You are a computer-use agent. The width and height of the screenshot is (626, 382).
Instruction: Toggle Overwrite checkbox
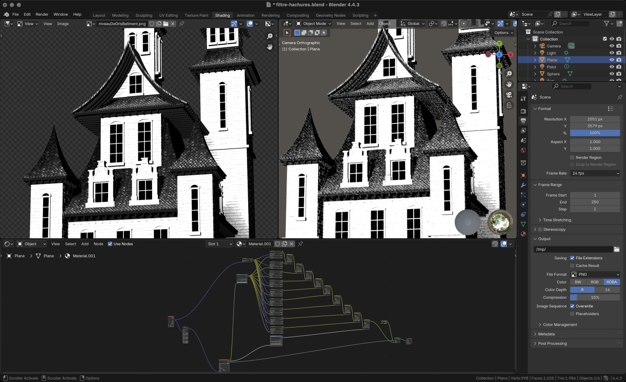[572, 306]
